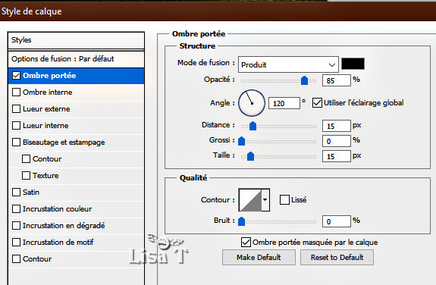Click the Grossi slider handle
Screen dimensions: 436x285
[x=241, y=141]
